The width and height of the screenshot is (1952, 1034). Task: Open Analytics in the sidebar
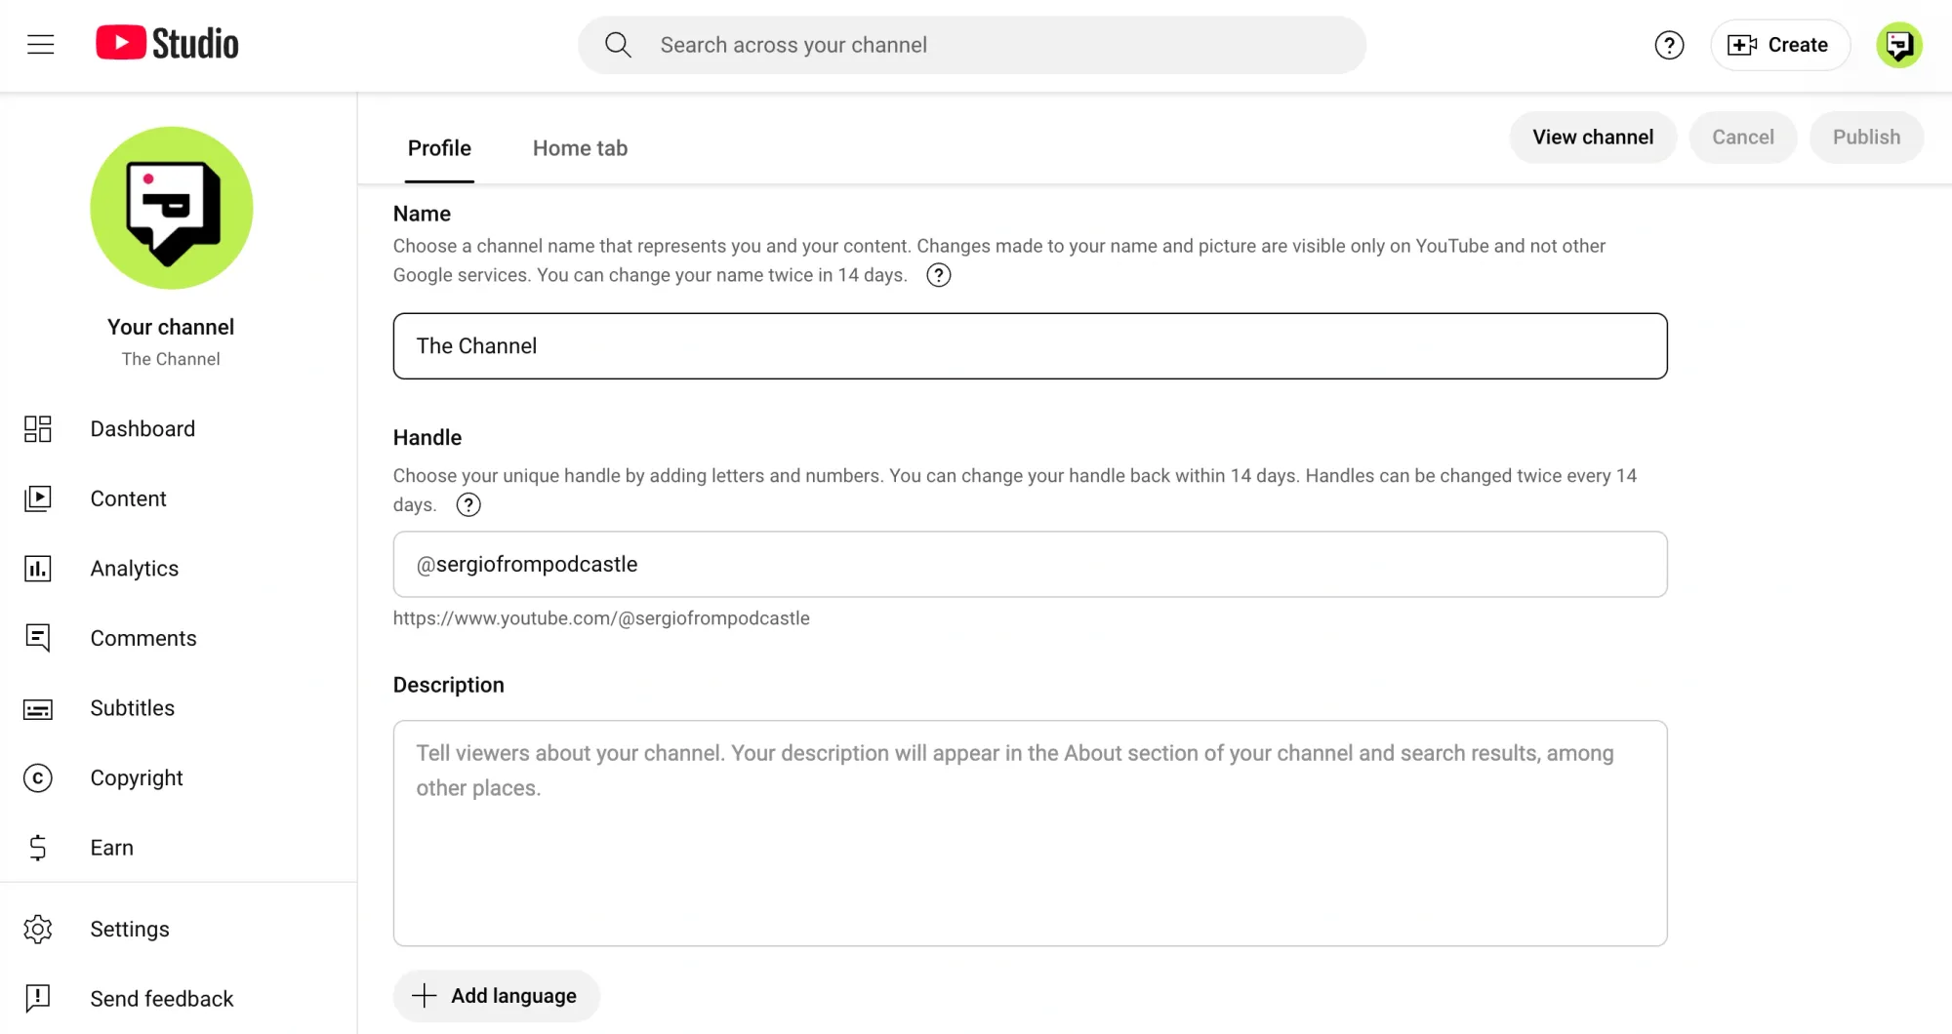pyautogui.click(x=38, y=568)
